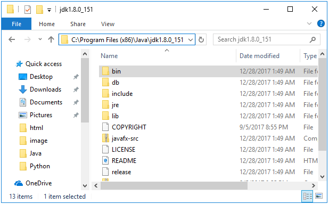
Task: Switch to details view mode
Action: 307,196
